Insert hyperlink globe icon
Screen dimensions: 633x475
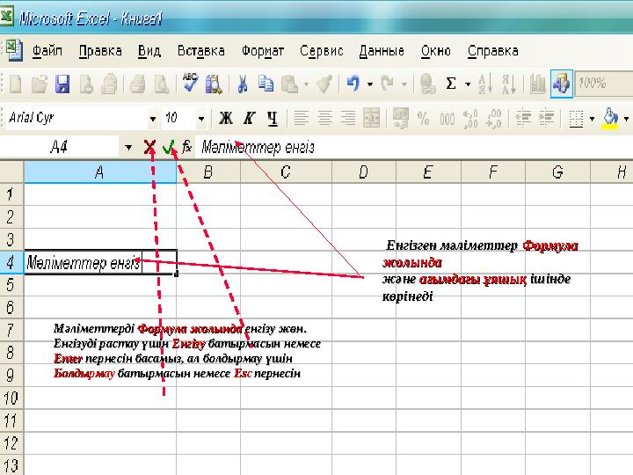427,84
